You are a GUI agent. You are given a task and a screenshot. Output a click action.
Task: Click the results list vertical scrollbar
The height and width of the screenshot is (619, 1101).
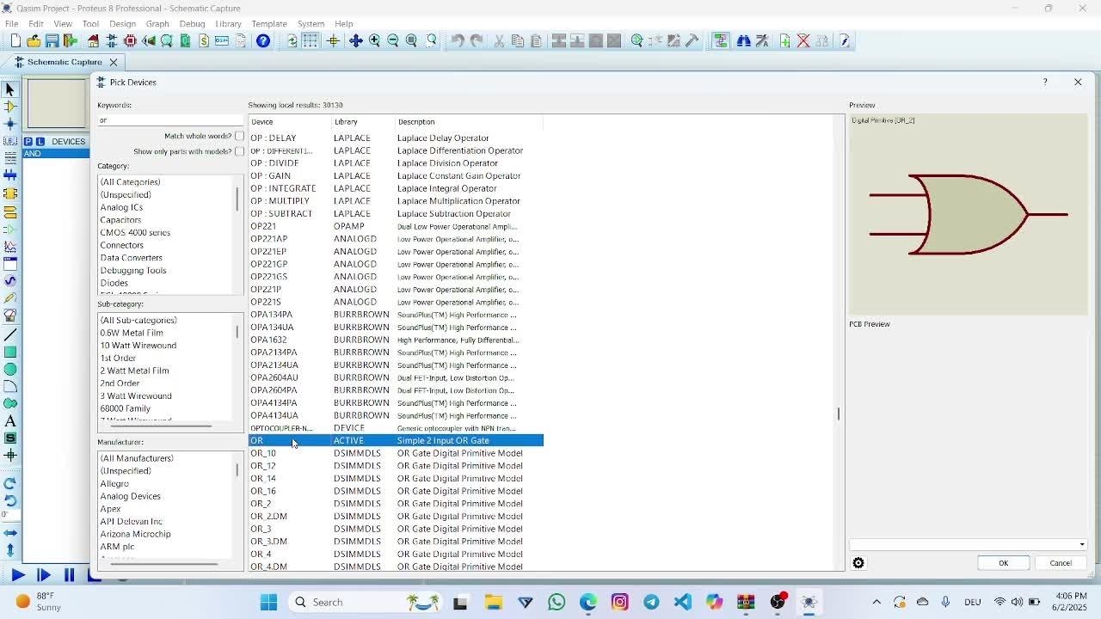point(839,414)
